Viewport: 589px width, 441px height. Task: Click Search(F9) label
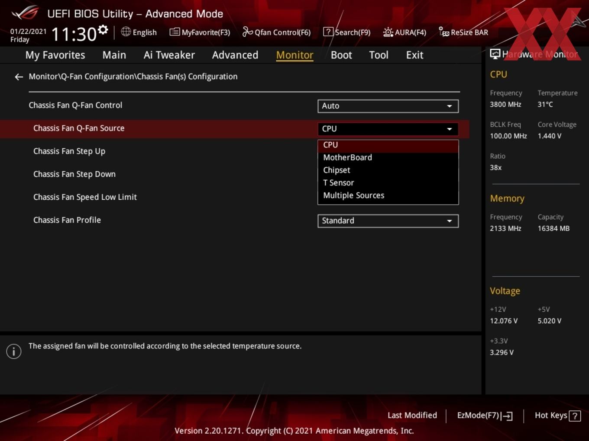pos(353,32)
